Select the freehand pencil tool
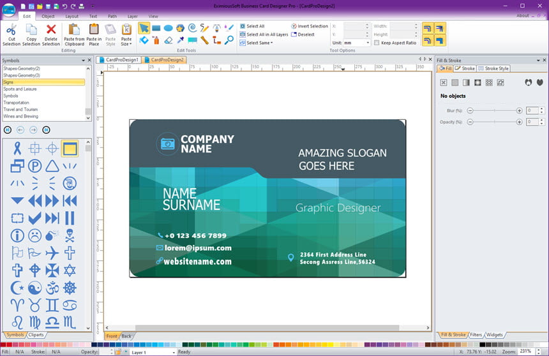Viewport: 549px width, 356px height. [204, 28]
